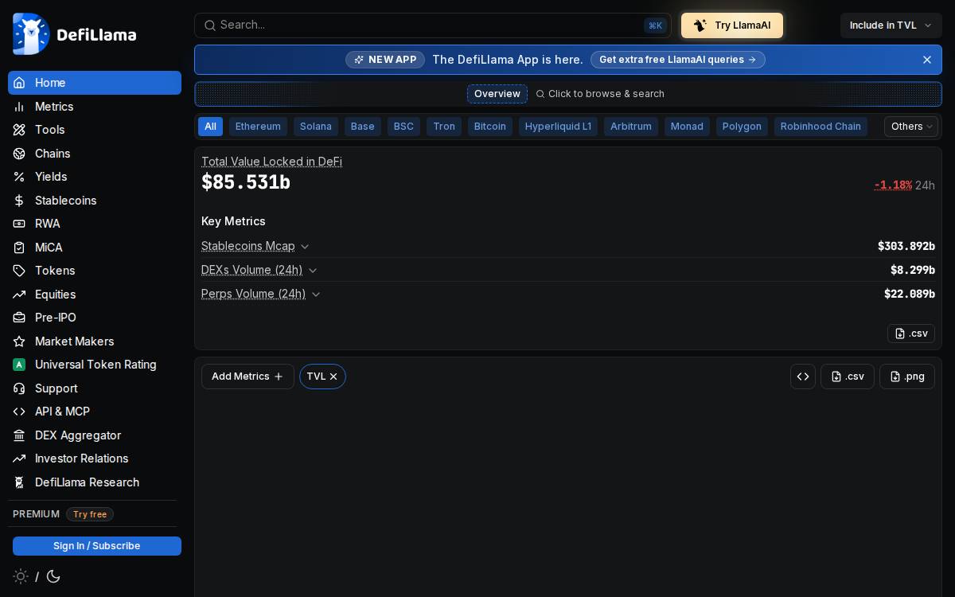
Task: Click the RWA banknote icon
Action: pyautogui.click(x=19, y=224)
